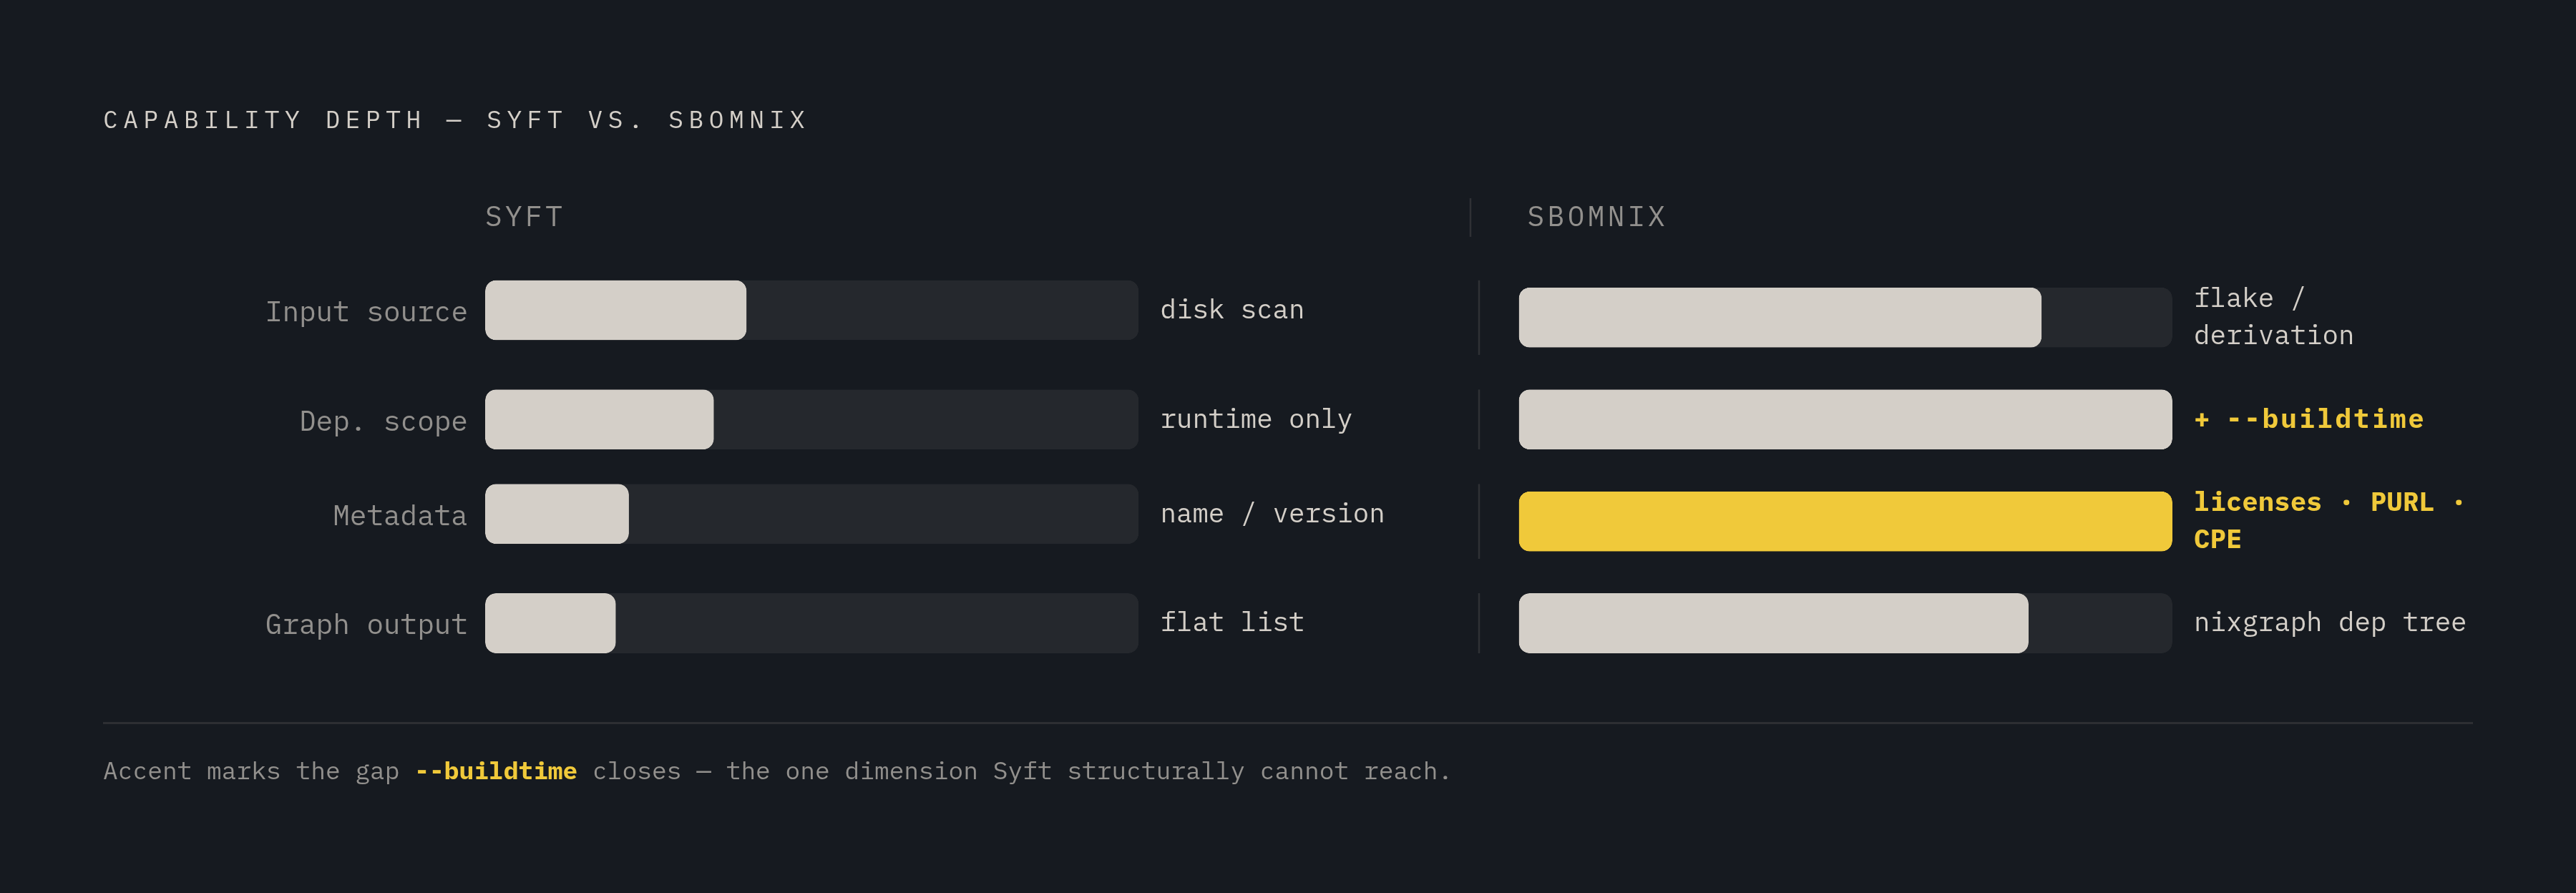Screen dimensions: 2576x893
Task: Click the Syft Graph output bar
Action: click(x=811, y=623)
